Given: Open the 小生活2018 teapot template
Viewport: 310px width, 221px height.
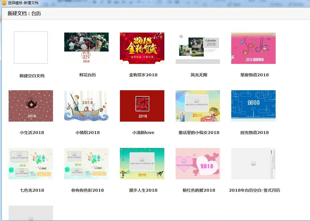Looking at the screenshot, I should pos(30,106).
